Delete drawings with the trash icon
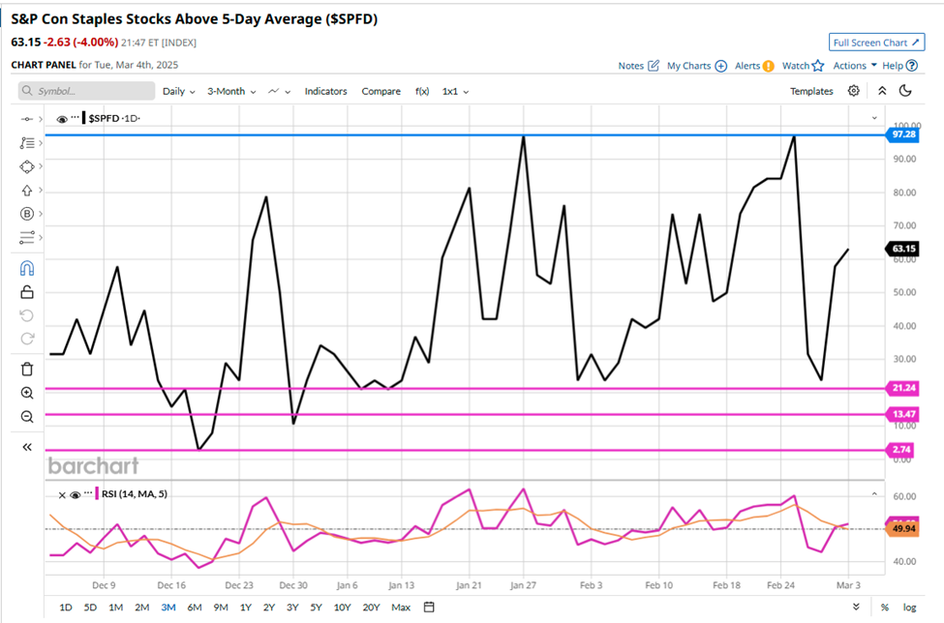944x623 pixels. [x=27, y=369]
